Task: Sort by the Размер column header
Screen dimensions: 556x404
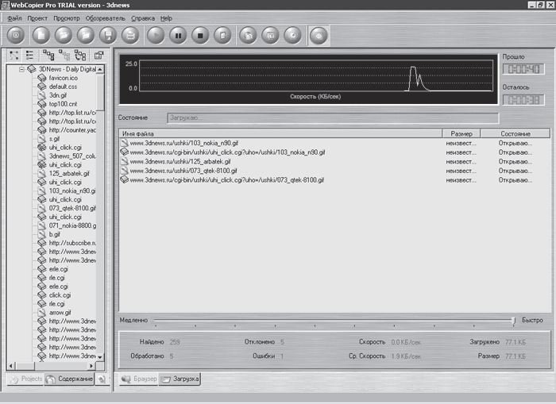Action: click(461, 133)
